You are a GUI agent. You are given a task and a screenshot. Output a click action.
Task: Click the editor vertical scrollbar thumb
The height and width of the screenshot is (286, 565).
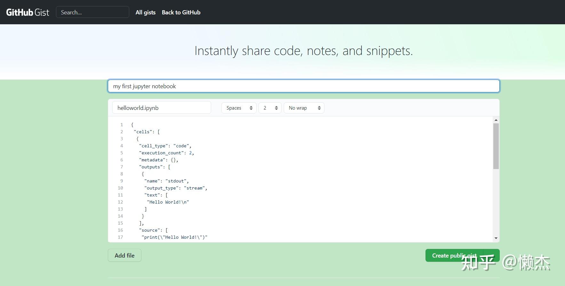496,146
